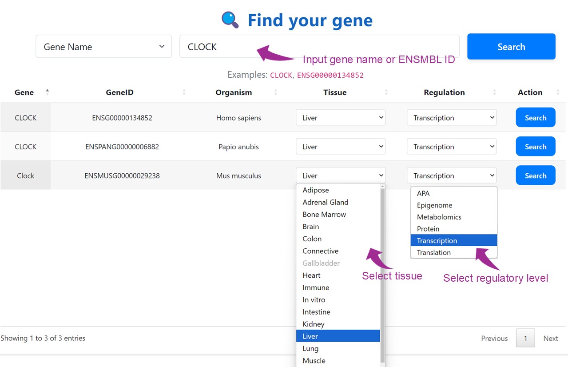This screenshot has width=568, height=367.
Task: Sort by Regulation column sort icon
Action: pos(494,92)
